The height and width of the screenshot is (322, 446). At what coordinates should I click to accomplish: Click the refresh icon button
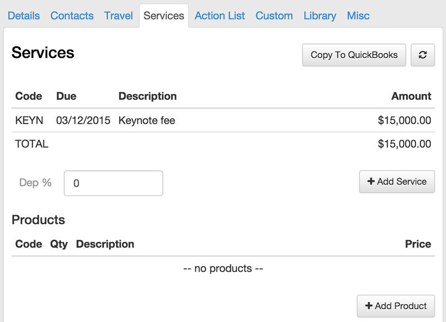point(423,55)
